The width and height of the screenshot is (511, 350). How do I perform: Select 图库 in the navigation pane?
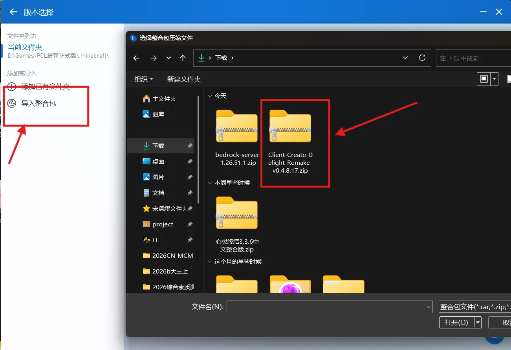154,114
